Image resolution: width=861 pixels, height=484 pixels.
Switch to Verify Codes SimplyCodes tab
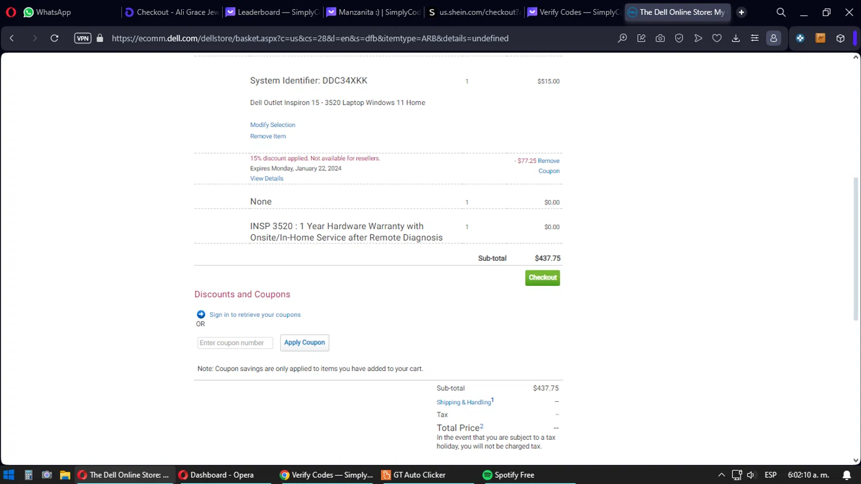click(x=574, y=12)
